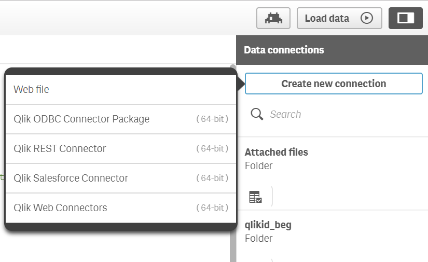The width and height of the screenshot is (428, 262).
Task: Choose Qlik Salesforce Connector option
Action: pos(71,178)
